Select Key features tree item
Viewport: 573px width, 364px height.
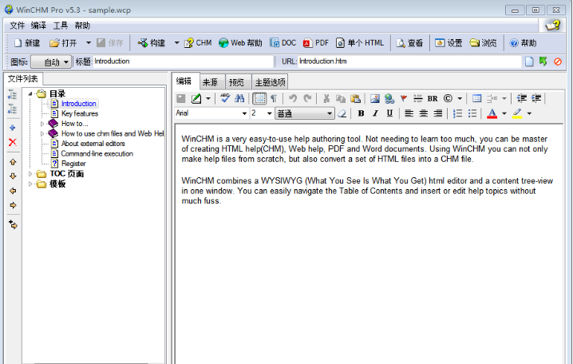pyautogui.click(x=80, y=113)
